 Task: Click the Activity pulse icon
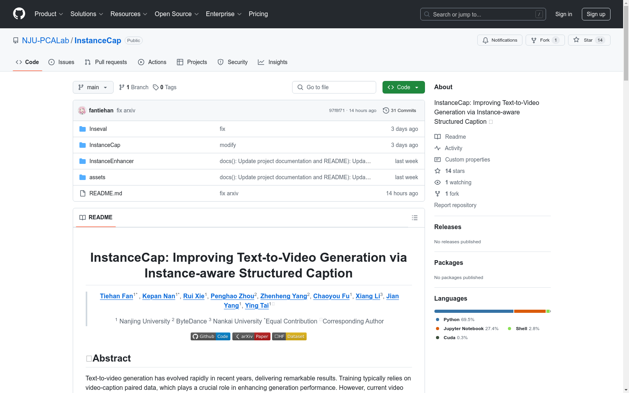click(438, 148)
